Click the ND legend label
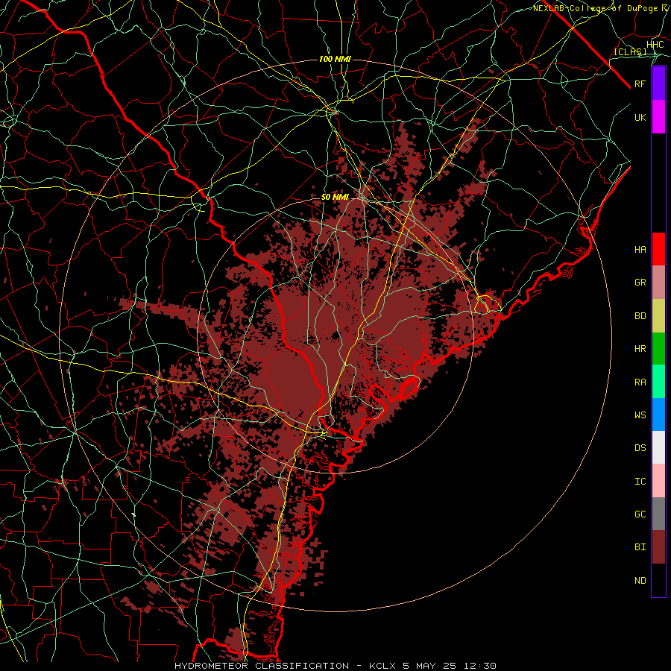The height and width of the screenshot is (671, 671). pyautogui.click(x=640, y=581)
